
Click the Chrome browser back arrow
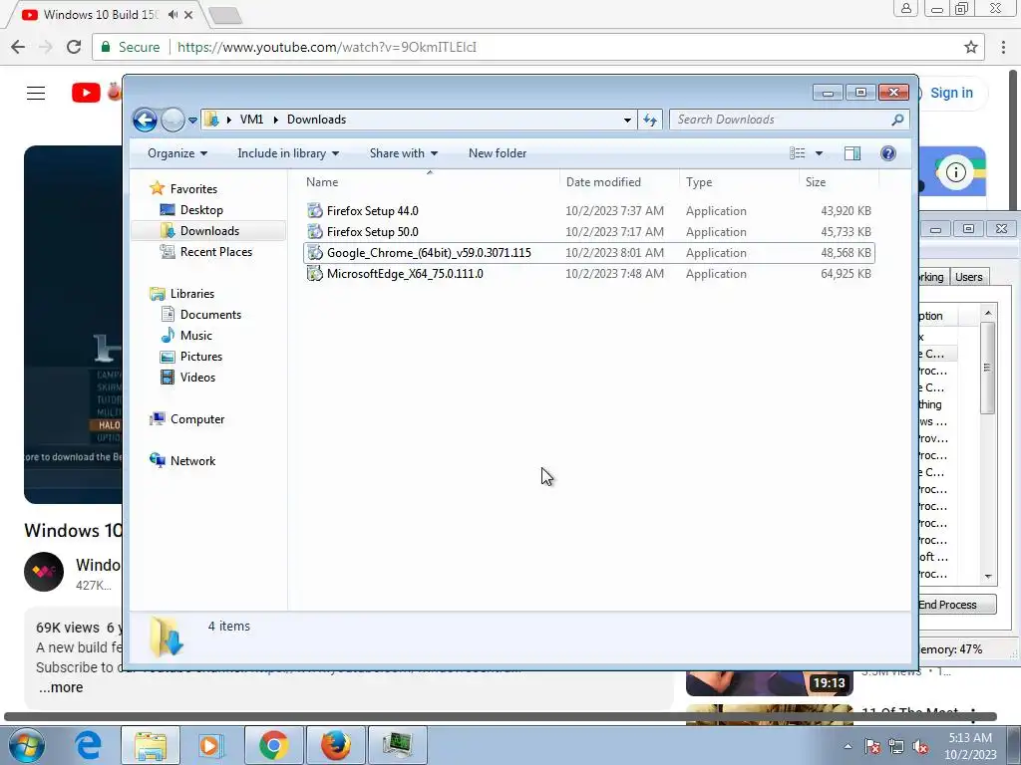(x=18, y=47)
